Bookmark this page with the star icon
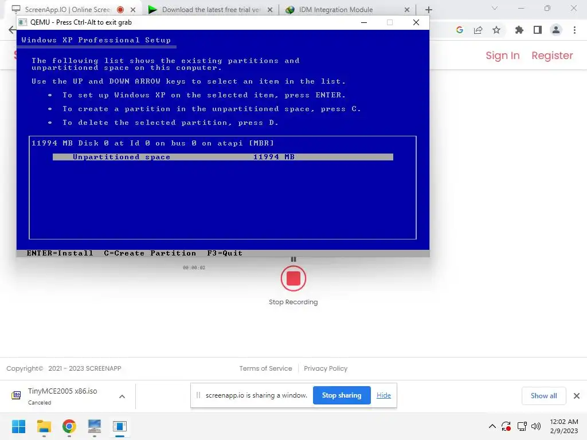 (x=496, y=30)
